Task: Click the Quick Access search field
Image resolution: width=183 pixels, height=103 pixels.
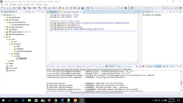Action: 167,8
